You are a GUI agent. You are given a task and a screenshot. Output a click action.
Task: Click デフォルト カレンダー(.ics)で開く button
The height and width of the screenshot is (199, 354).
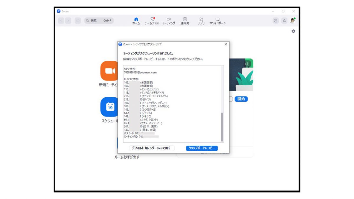[152, 148]
